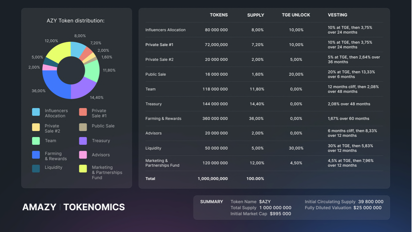The height and width of the screenshot is (232, 413).
Task: Click the 'Private Sale #1' table row label
Action: pyautogui.click(x=160, y=45)
